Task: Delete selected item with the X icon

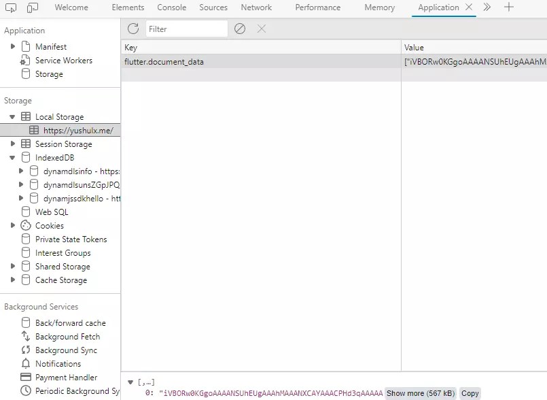Action: pos(261,29)
